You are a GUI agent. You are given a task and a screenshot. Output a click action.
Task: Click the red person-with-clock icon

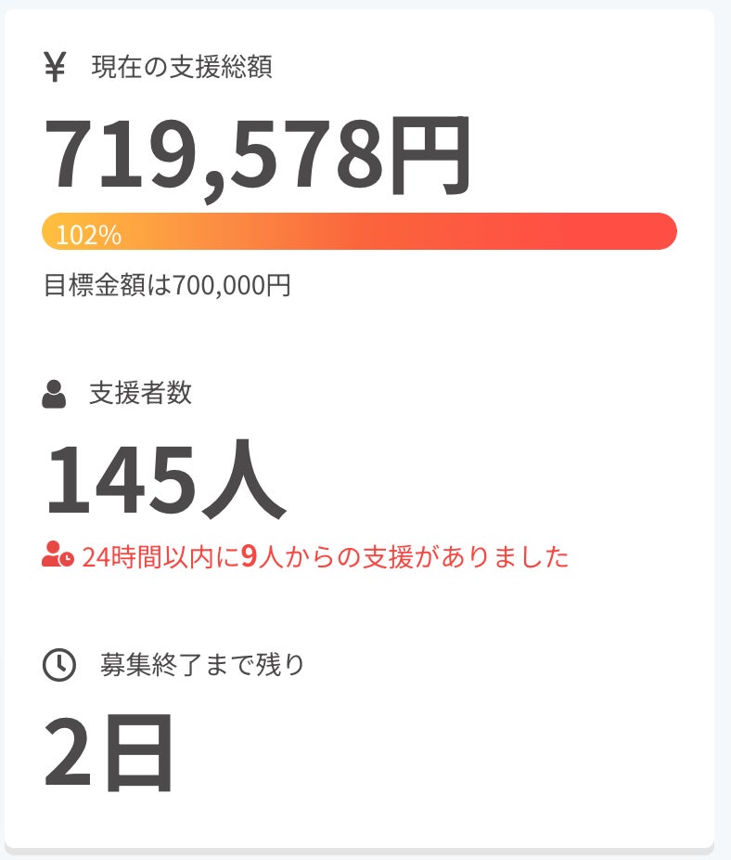click(x=58, y=556)
